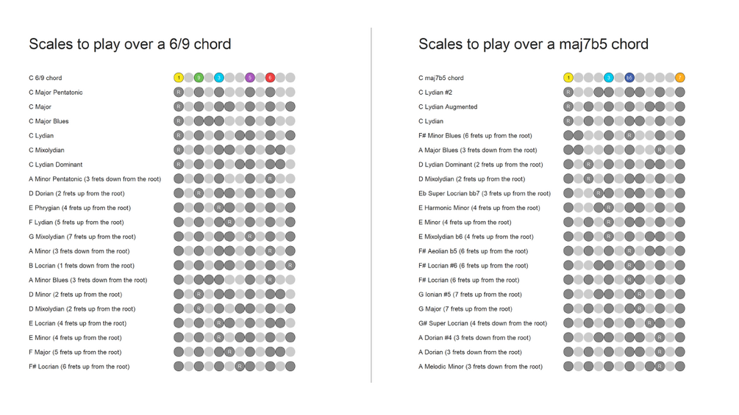
Task: Click the red 6 note circle in C 6/9 chord row
Action: 270,78
